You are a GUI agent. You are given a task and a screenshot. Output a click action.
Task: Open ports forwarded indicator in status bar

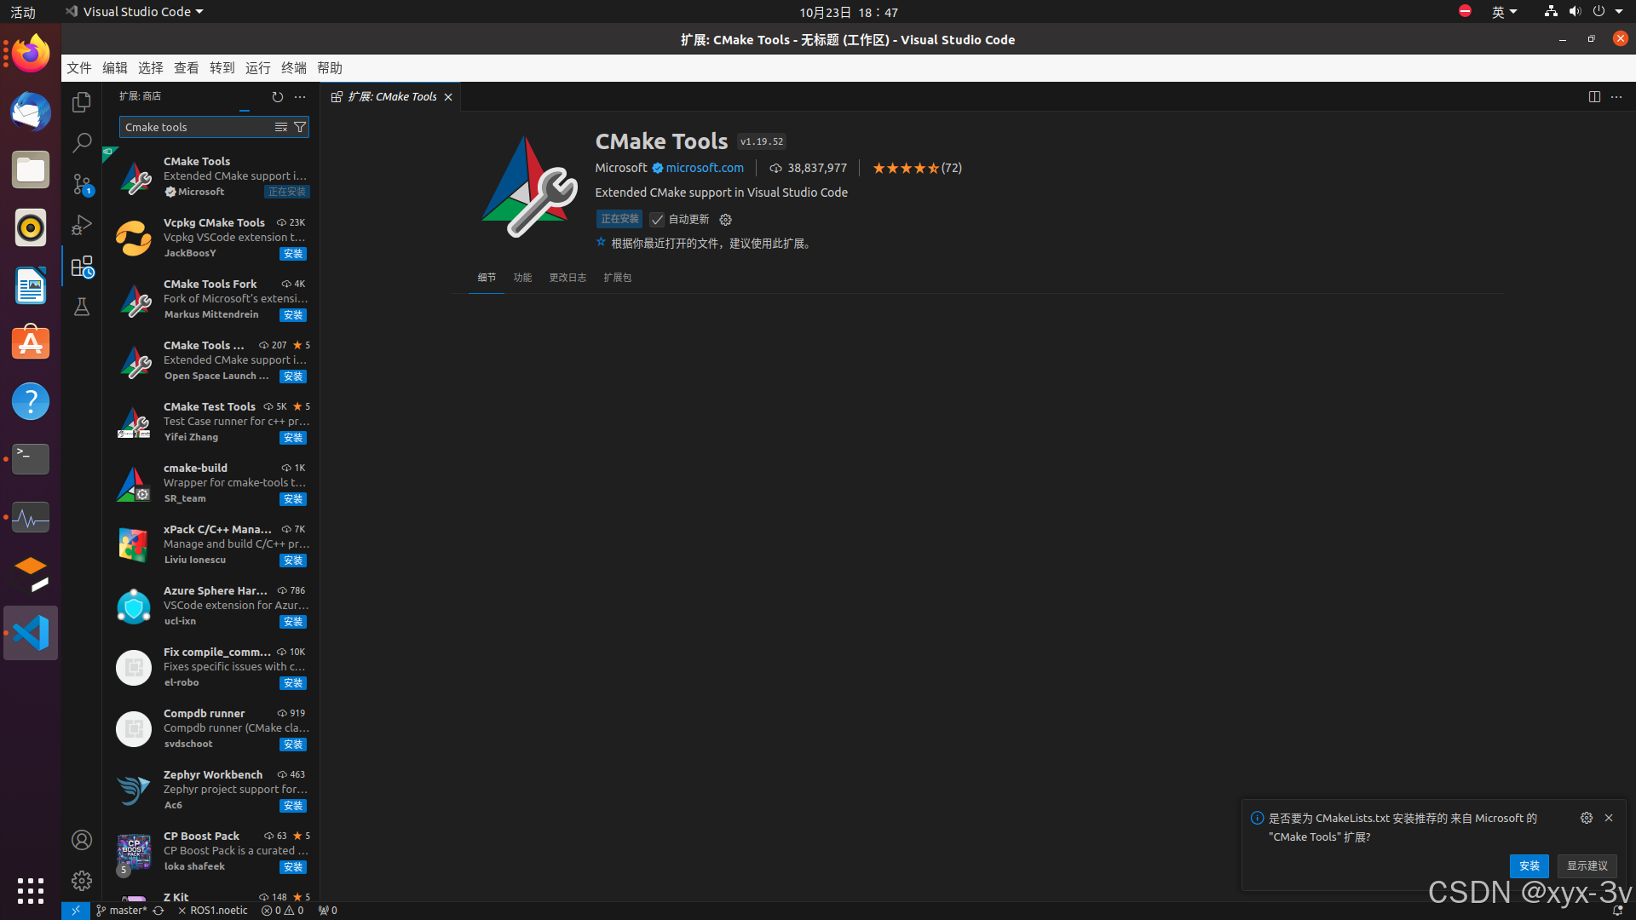pos(327,911)
